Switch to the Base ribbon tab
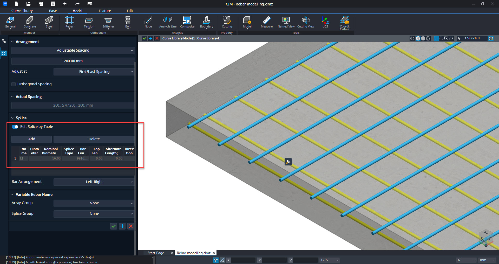499x264 pixels. click(53, 11)
